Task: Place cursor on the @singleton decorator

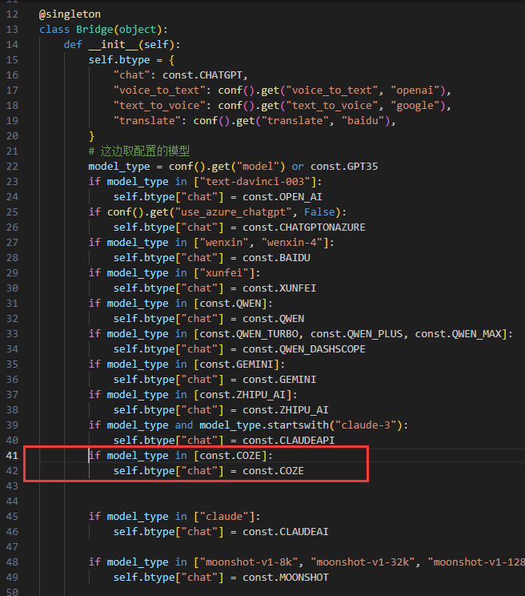Action: [x=70, y=14]
